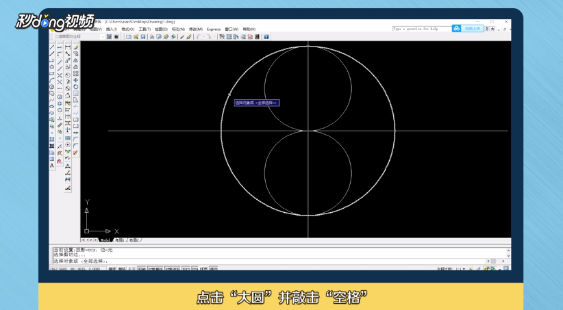Click the Plot printer icon
This screenshot has height=310, width=563.
tap(152, 36)
